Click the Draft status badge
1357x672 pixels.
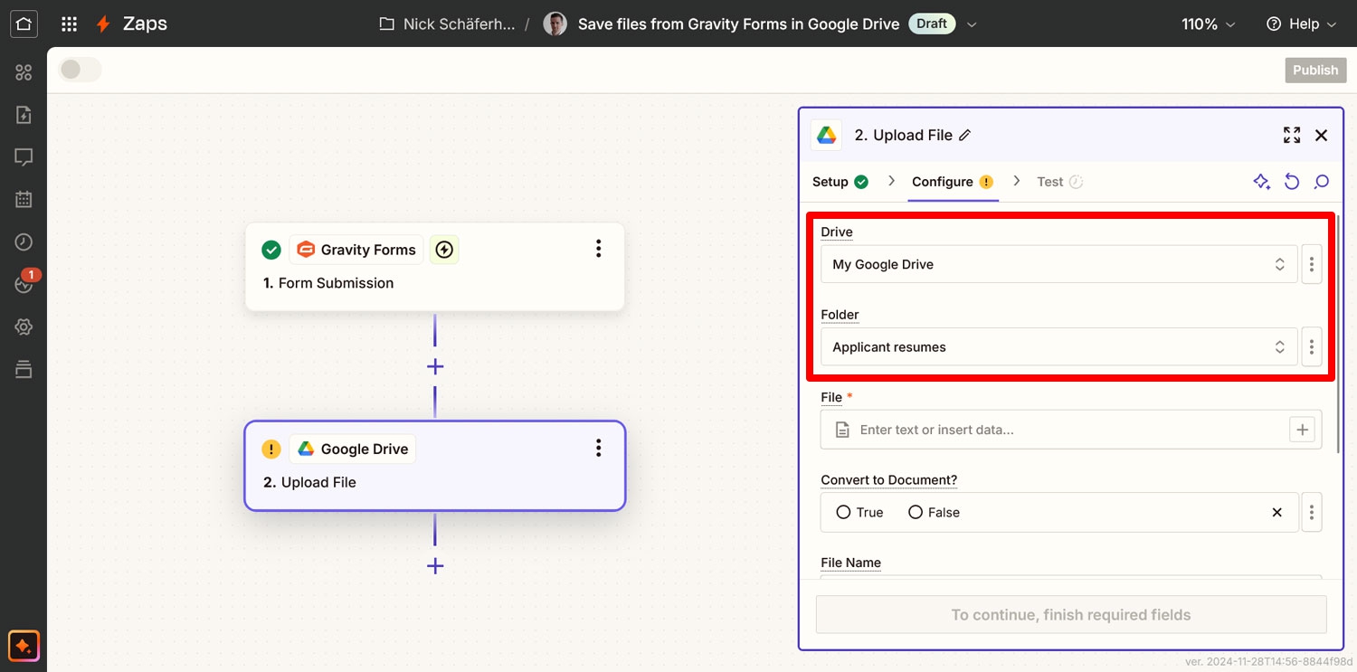pyautogui.click(x=932, y=24)
